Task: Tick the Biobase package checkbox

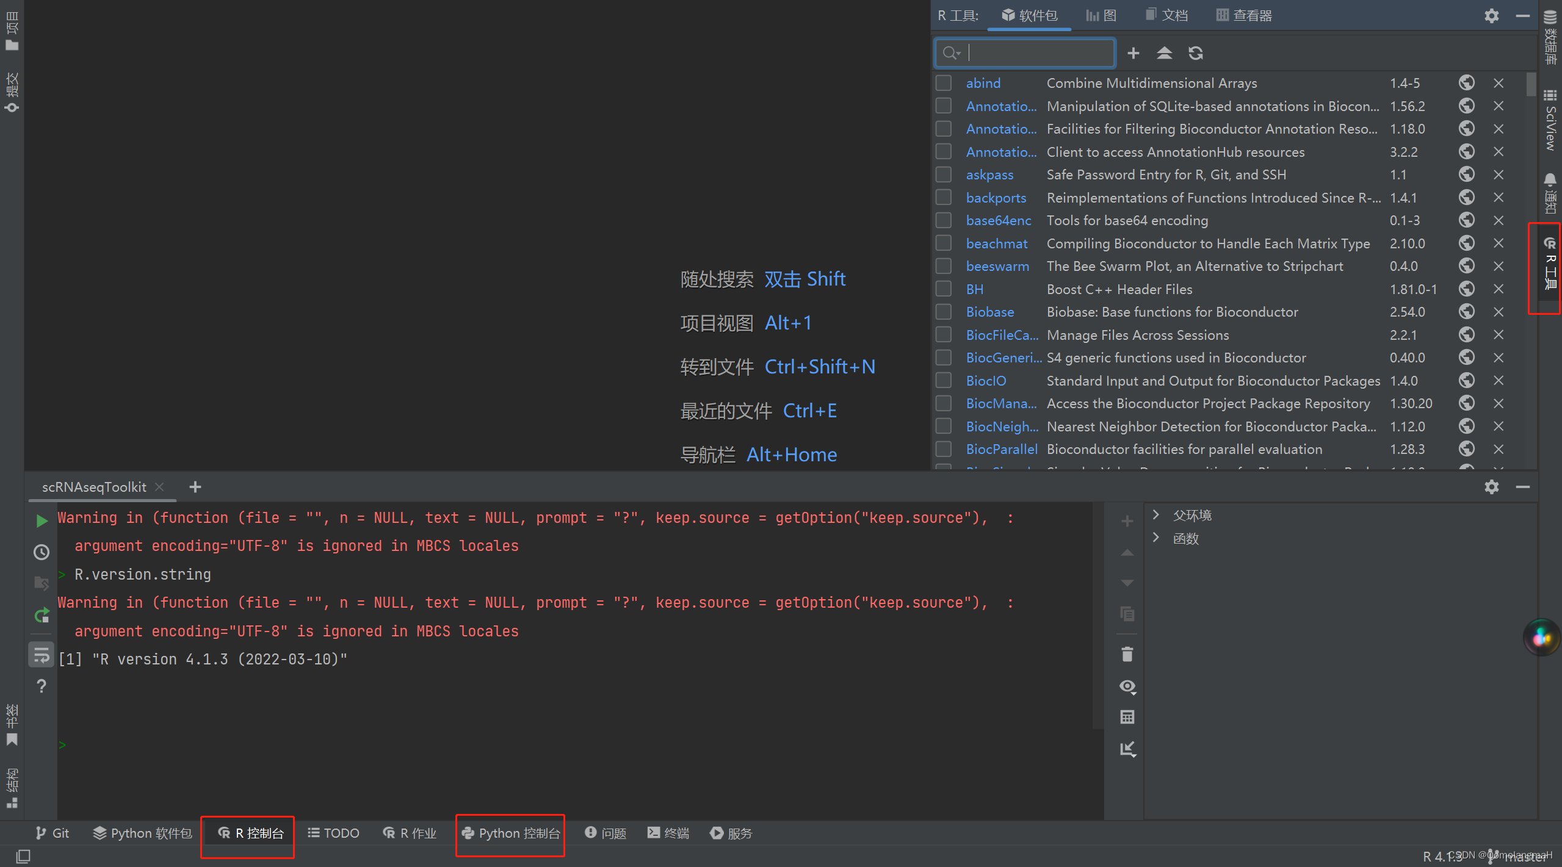Action: pos(944,312)
